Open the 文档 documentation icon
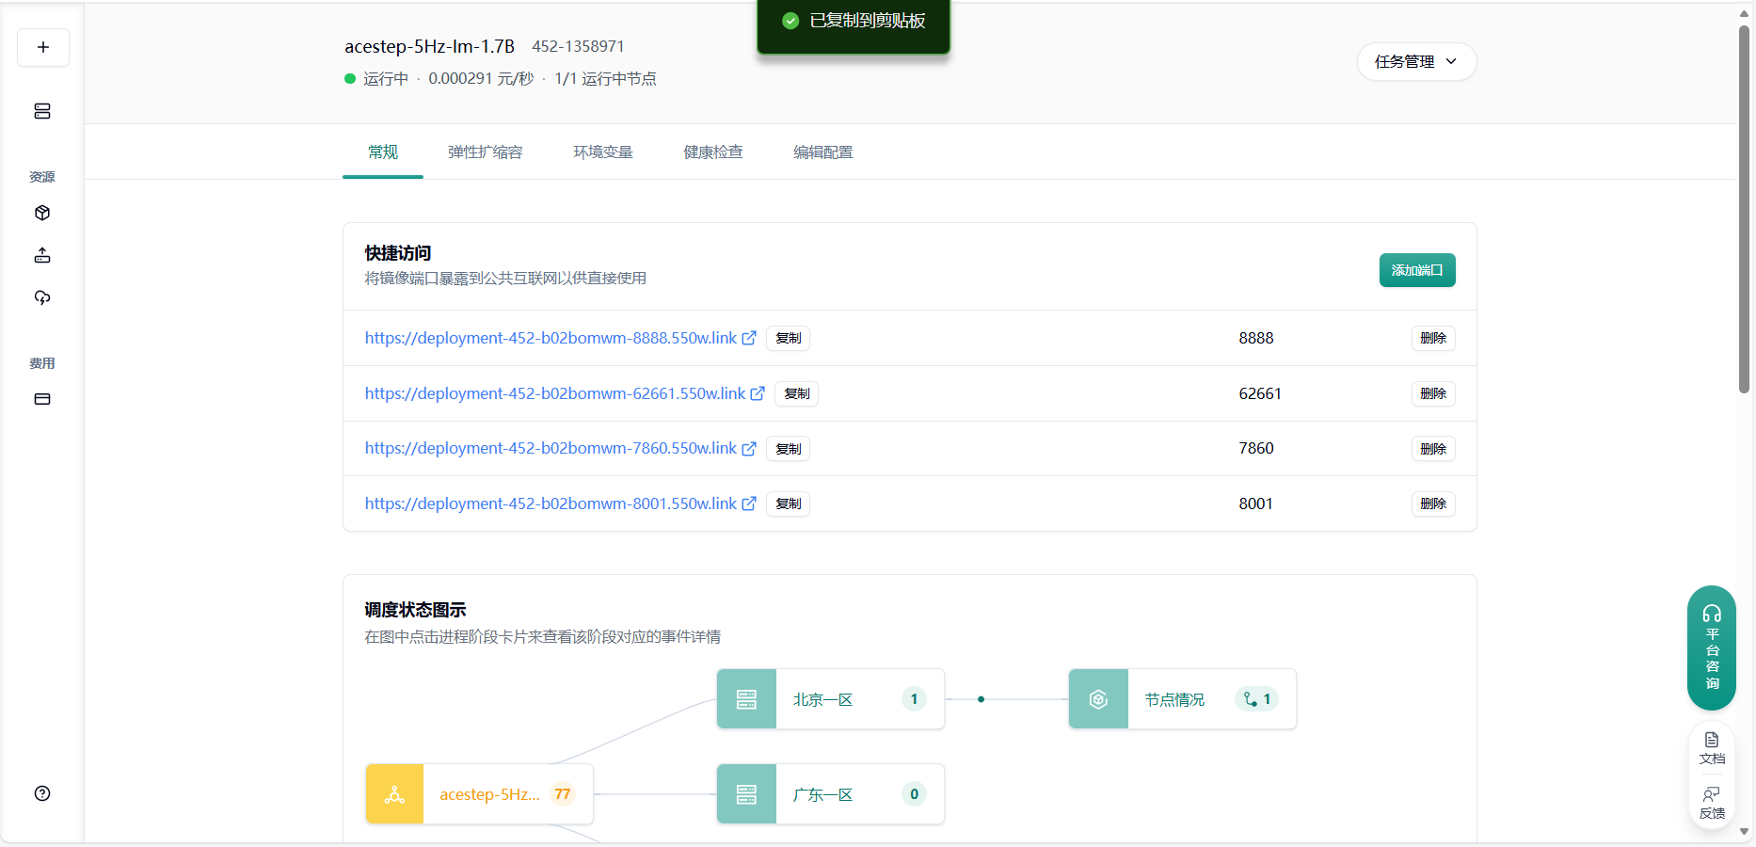This screenshot has width=1756, height=847. point(1712,747)
